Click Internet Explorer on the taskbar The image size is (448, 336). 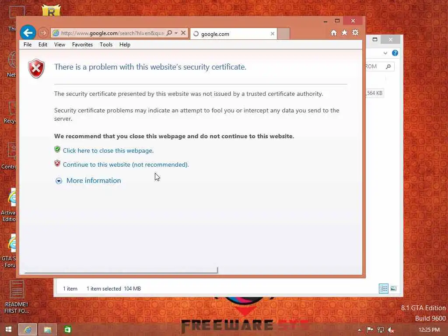point(28,329)
